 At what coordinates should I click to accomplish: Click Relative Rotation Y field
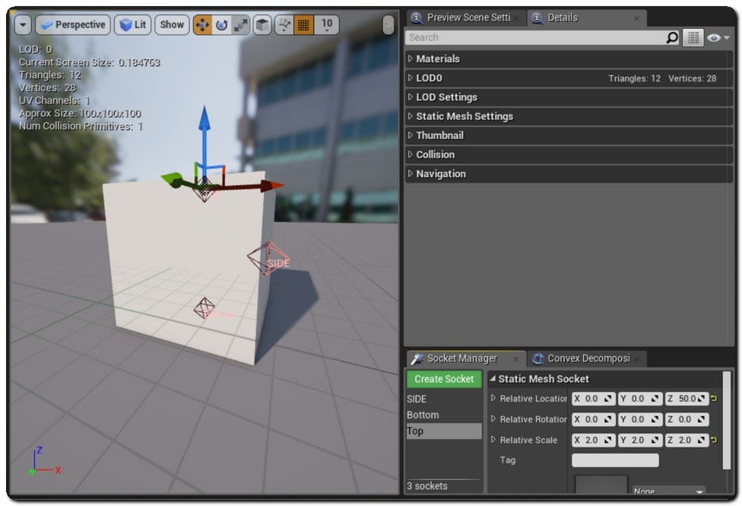click(640, 419)
